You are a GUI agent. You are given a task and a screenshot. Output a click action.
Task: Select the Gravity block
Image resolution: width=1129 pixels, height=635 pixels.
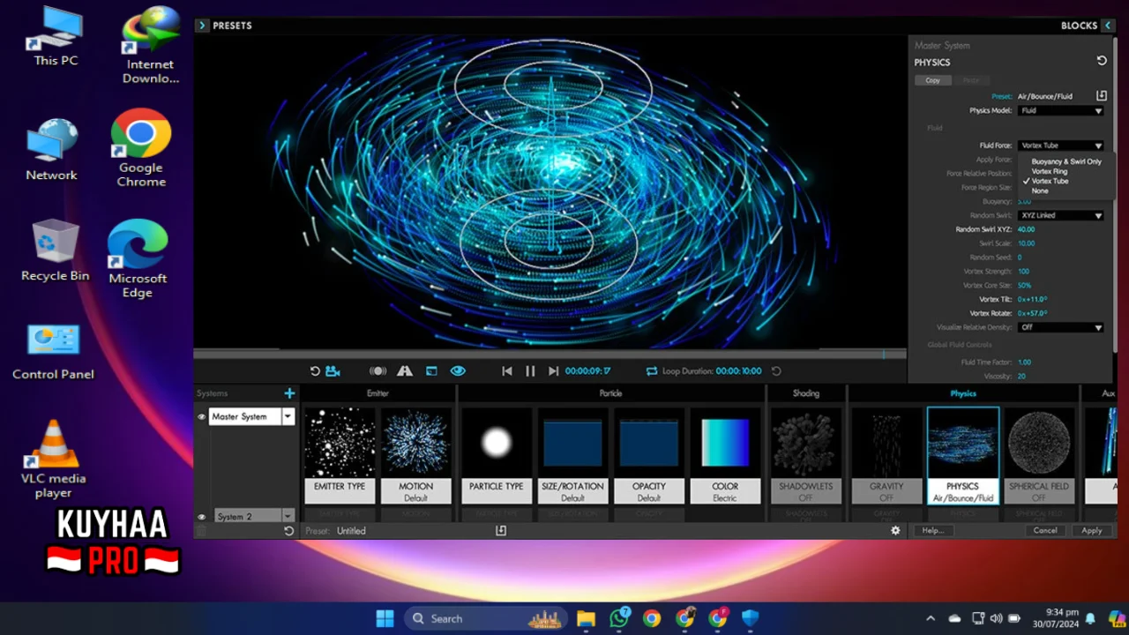[886, 455]
